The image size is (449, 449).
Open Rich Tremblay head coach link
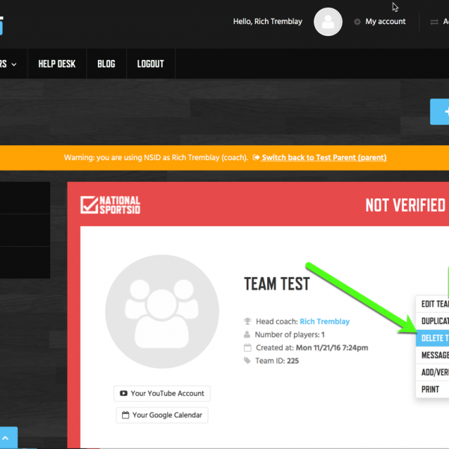(x=325, y=322)
